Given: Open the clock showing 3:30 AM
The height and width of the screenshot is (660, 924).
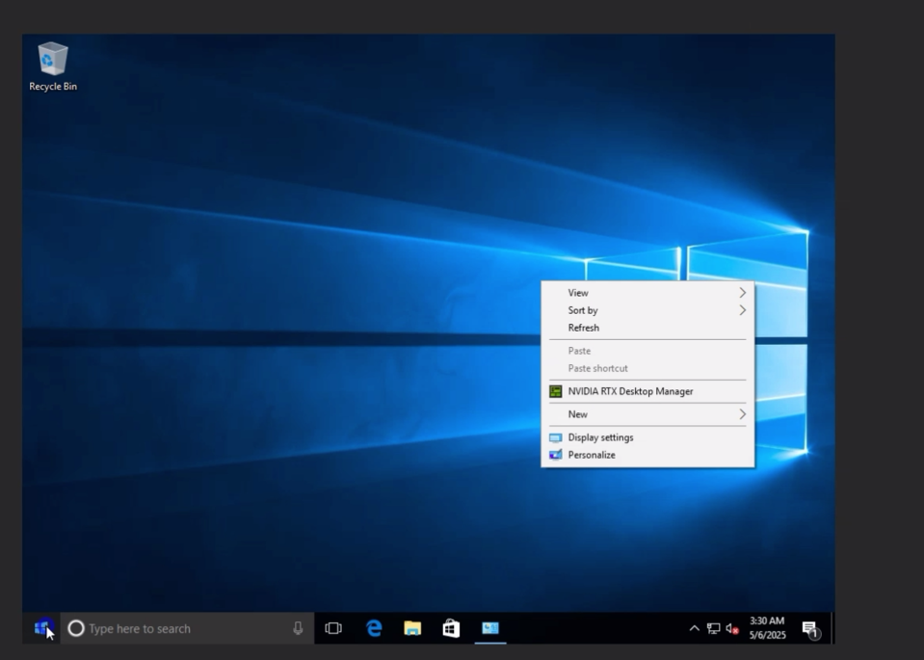Looking at the screenshot, I should point(767,628).
